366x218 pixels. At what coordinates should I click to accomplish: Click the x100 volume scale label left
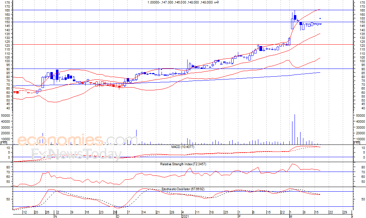pos(4,143)
